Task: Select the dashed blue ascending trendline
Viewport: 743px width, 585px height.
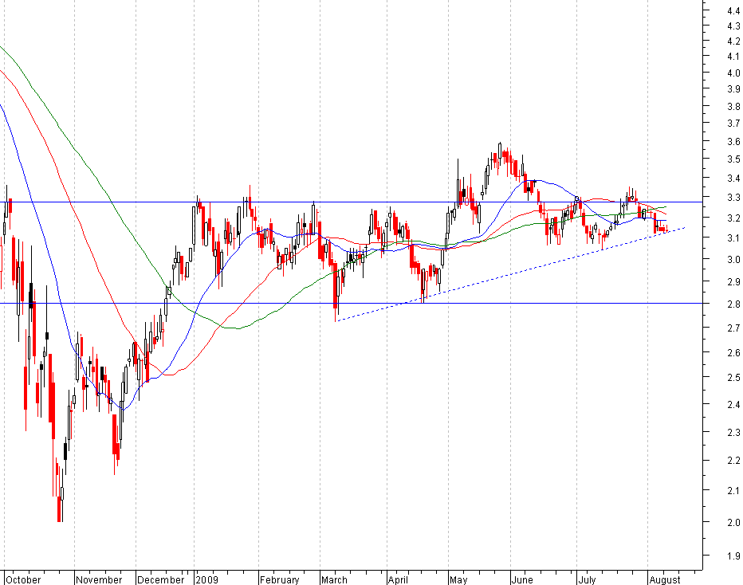Action: 510,274
